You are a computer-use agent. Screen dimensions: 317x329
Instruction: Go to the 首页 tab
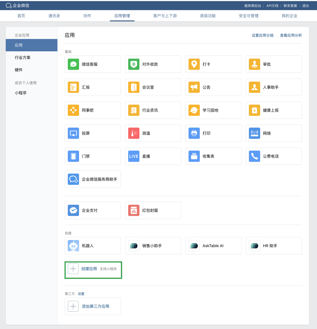[x=21, y=16]
